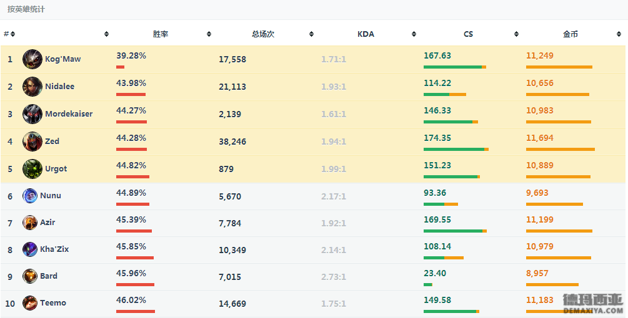Select KDA value 2.73:1
Screen dimensions: 628x318
[x=334, y=276]
